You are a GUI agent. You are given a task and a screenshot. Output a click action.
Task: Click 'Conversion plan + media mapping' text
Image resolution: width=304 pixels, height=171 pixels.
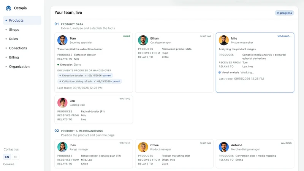coord(256,156)
